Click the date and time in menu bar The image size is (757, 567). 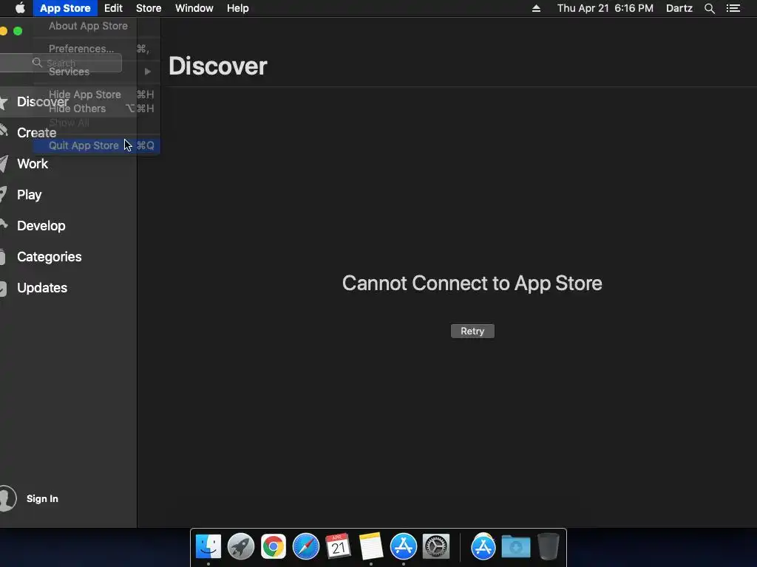(x=605, y=8)
